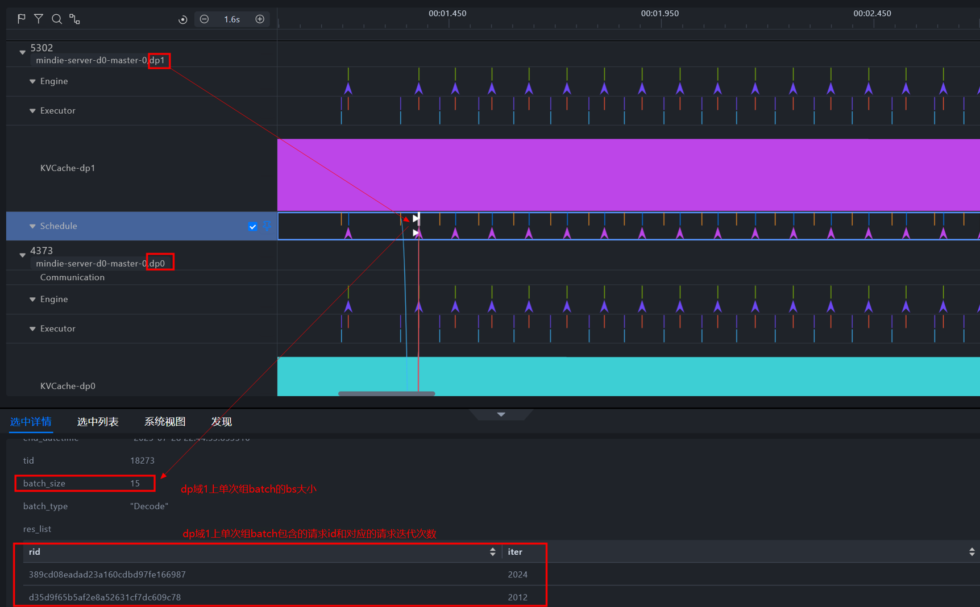
Task: Collapse the Executor row under dp0
Action: [32, 329]
